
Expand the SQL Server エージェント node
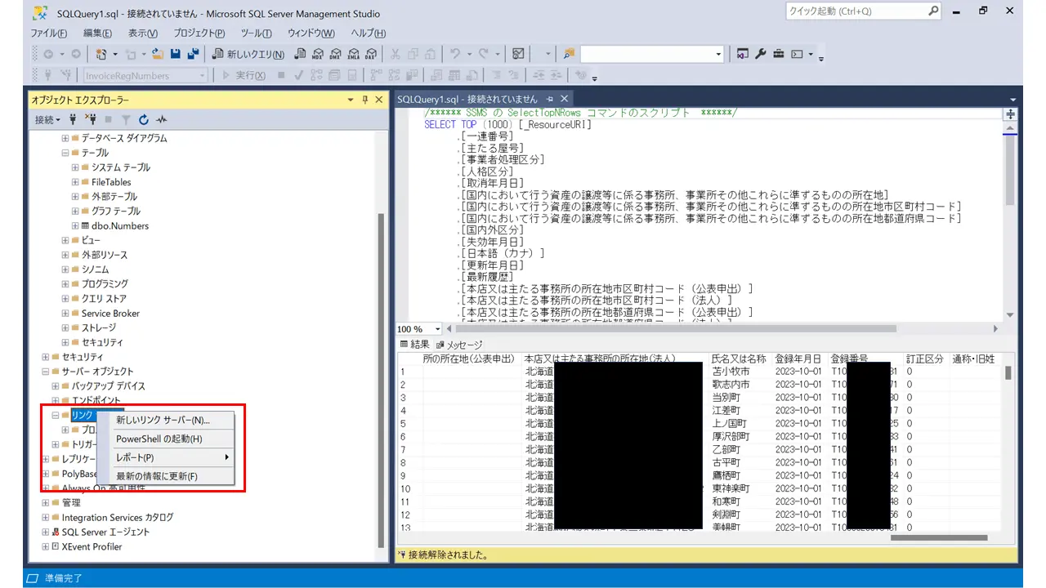(46, 532)
